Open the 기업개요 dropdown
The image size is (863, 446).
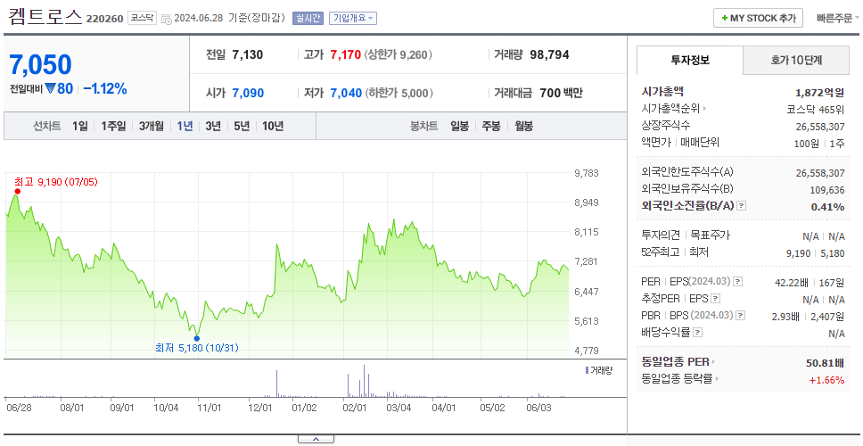pos(353,18)
